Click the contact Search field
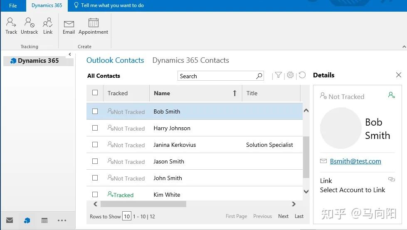The image size is (407, 230). pos(216,76)
